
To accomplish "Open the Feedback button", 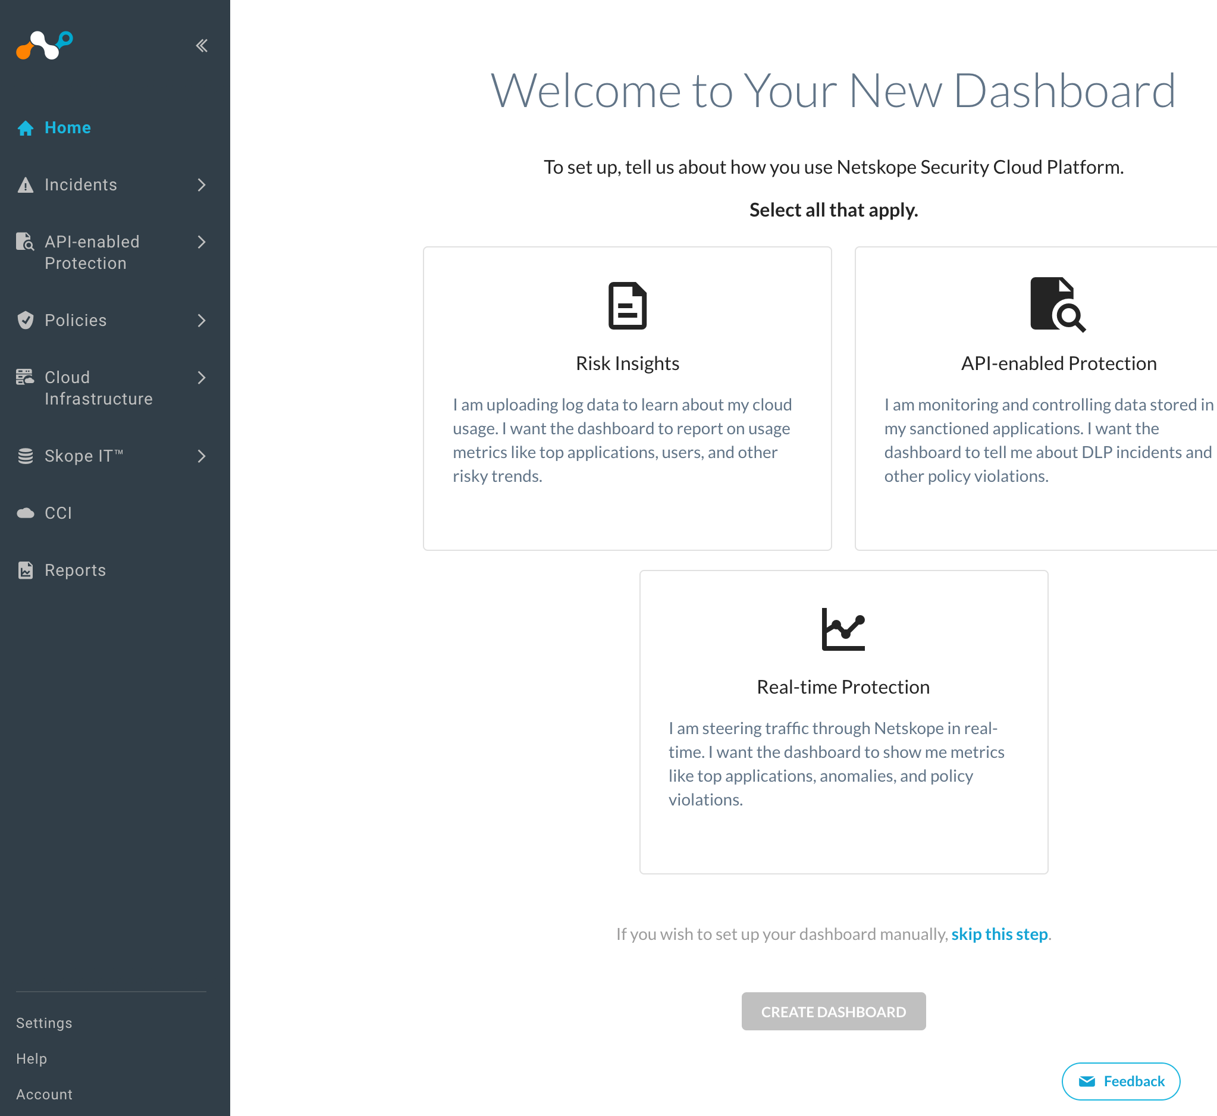I will pos(1121,1081).
